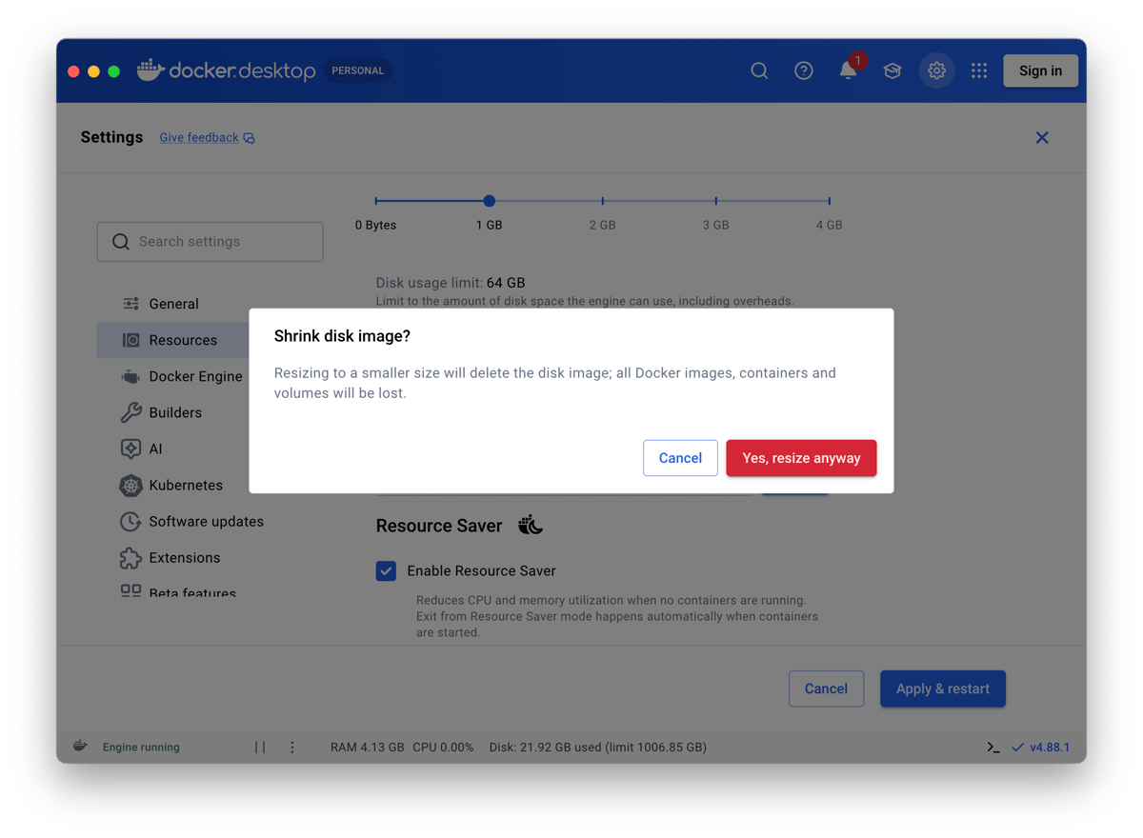1143x838 pixels.
Task: Click the AI sparkle icon
Action: (x=130, y=449)
